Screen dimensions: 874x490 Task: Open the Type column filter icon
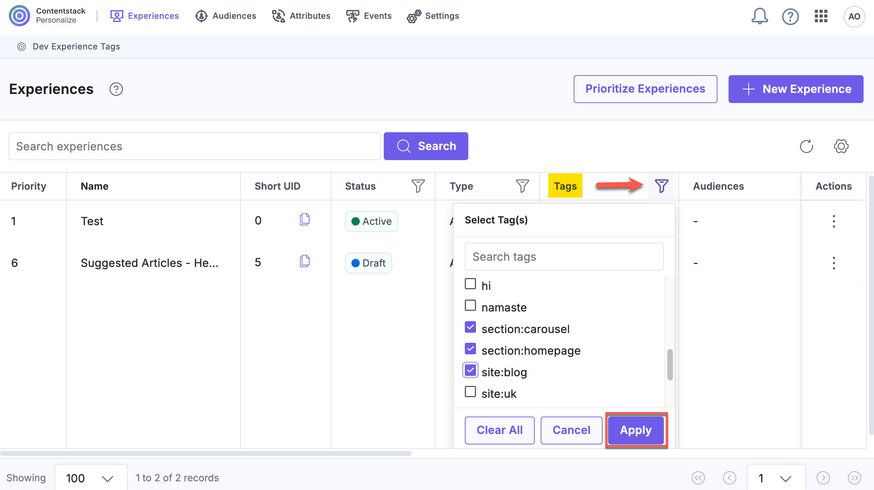pos(522,186)
